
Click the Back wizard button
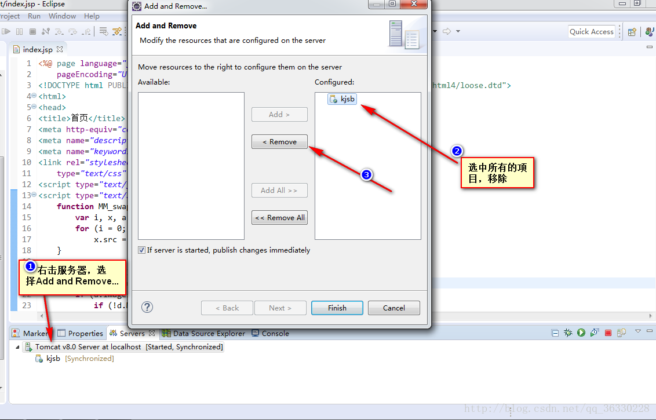click(227, 308)
